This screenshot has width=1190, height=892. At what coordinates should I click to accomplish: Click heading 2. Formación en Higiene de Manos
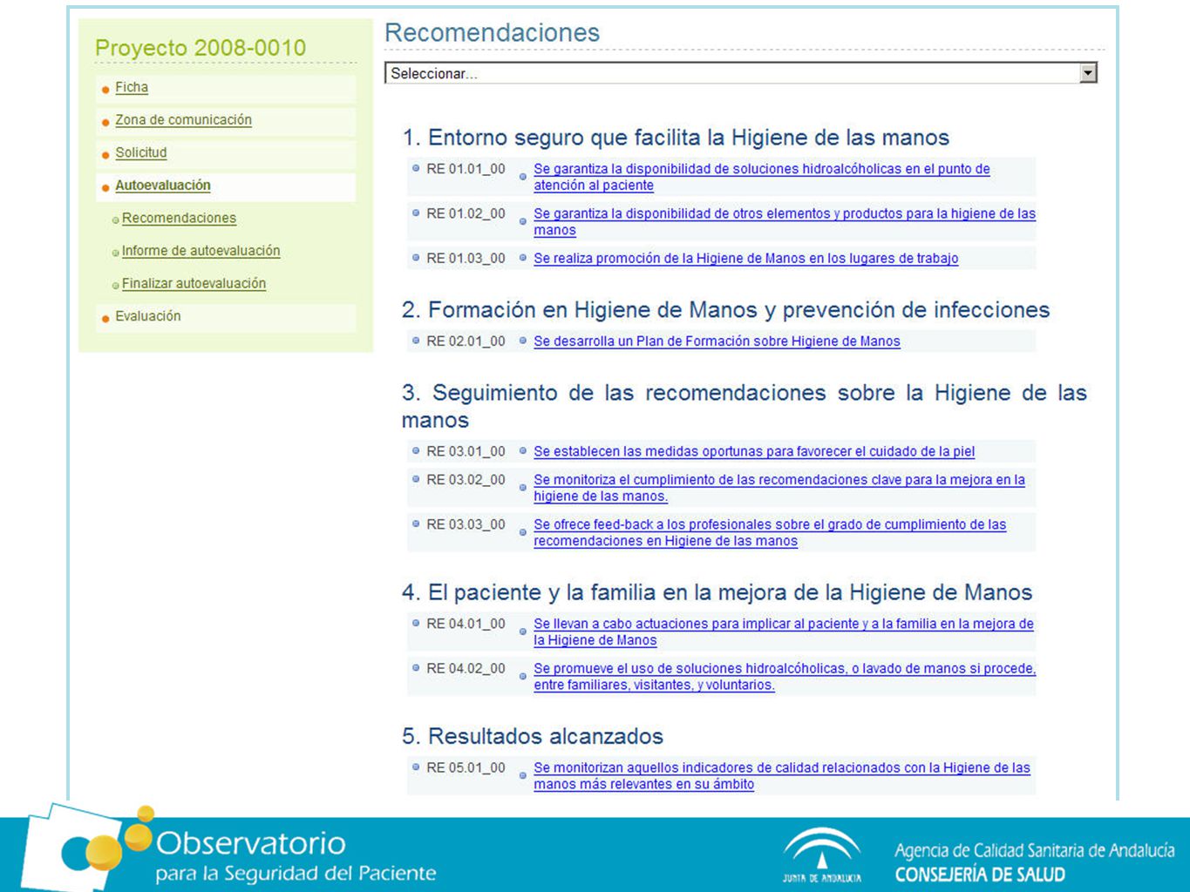point(725,310)
